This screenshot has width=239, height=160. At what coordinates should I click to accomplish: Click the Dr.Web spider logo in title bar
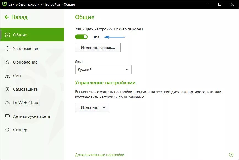coord(4,4)
